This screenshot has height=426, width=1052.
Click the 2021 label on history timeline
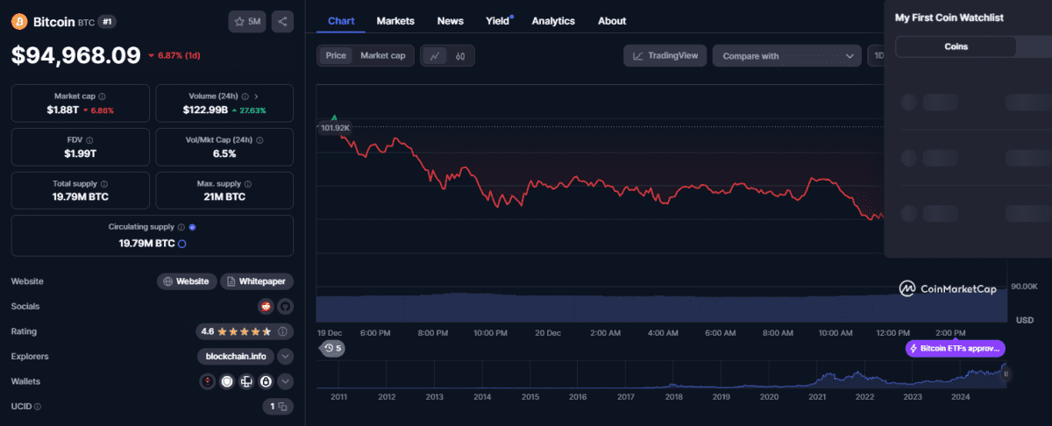coord(817,396)
